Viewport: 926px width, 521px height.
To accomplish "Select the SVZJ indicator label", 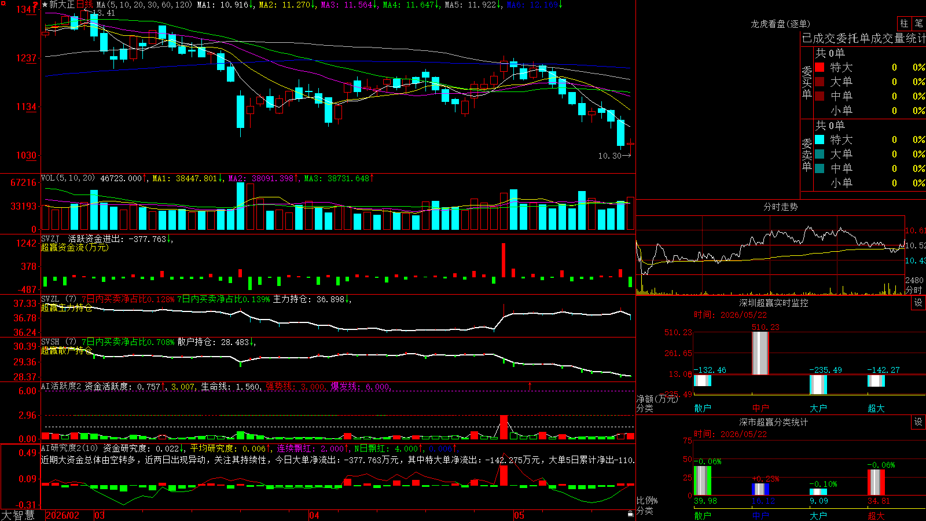I will [50, 239].
